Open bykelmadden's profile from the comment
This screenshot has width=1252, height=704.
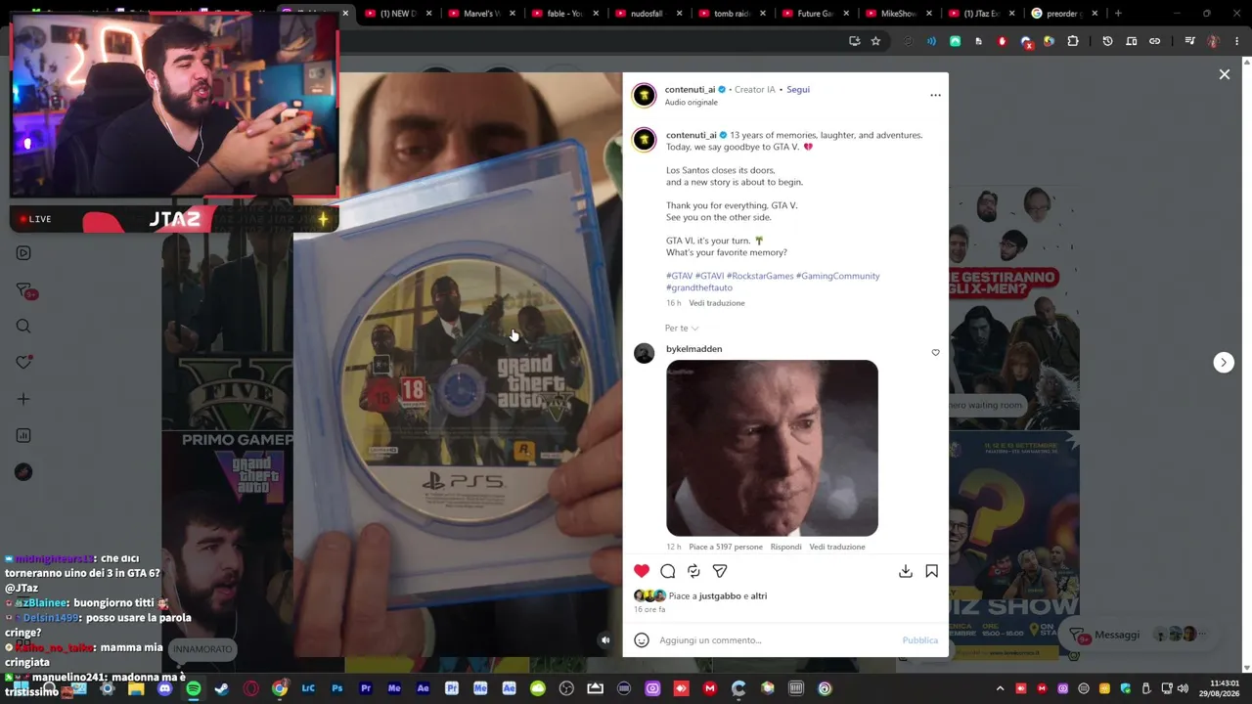coord(694,349)
